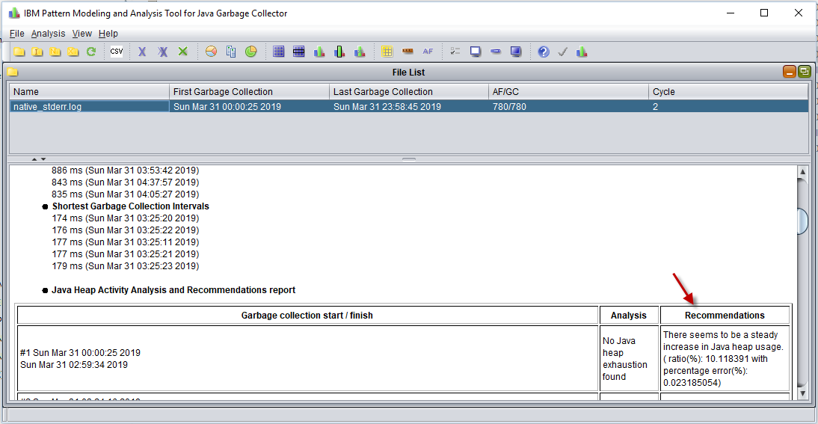
Task: Click the blue grid table icon
Action: (279, 52)
